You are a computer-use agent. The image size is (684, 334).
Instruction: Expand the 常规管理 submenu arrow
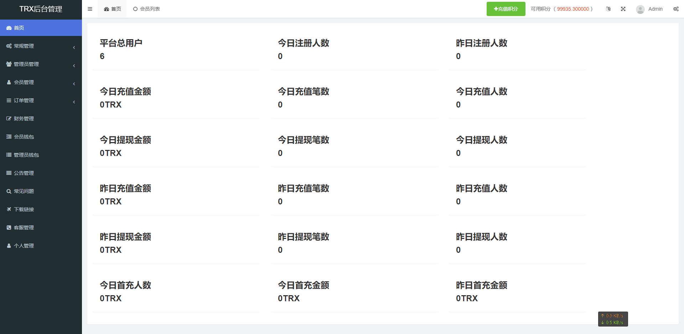click(74, 47)
